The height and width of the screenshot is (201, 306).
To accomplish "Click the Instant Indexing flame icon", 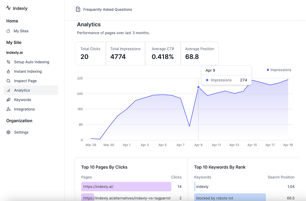I will point(8,71).
